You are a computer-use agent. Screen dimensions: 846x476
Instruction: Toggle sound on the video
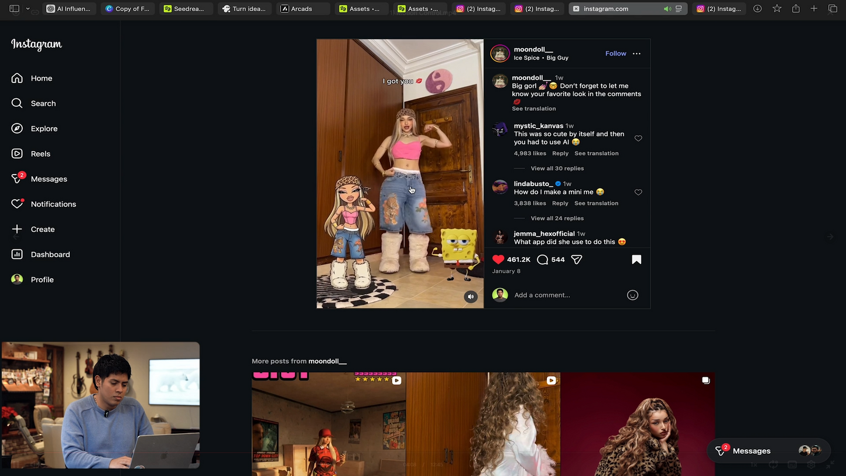pyautogui.click(x=471, y=297)
